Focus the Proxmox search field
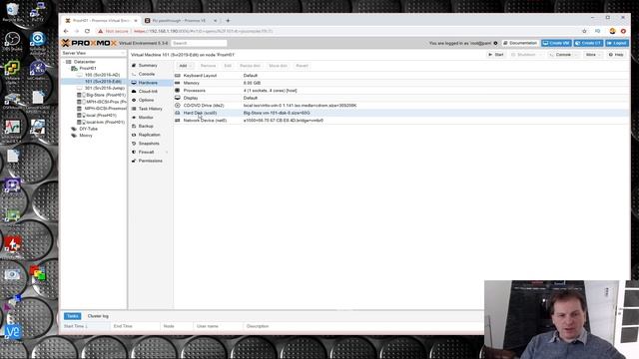The width and height of the screenshot is (639, 359). point(199,43)
